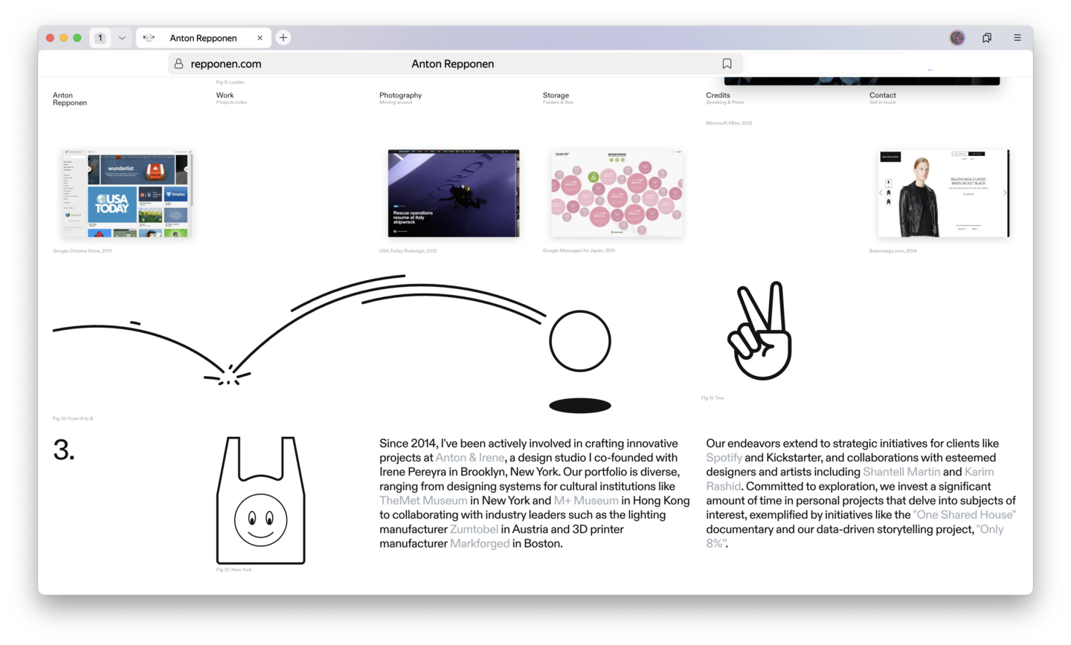
Task: Visit the Markforged link
Action: [480, 543]
